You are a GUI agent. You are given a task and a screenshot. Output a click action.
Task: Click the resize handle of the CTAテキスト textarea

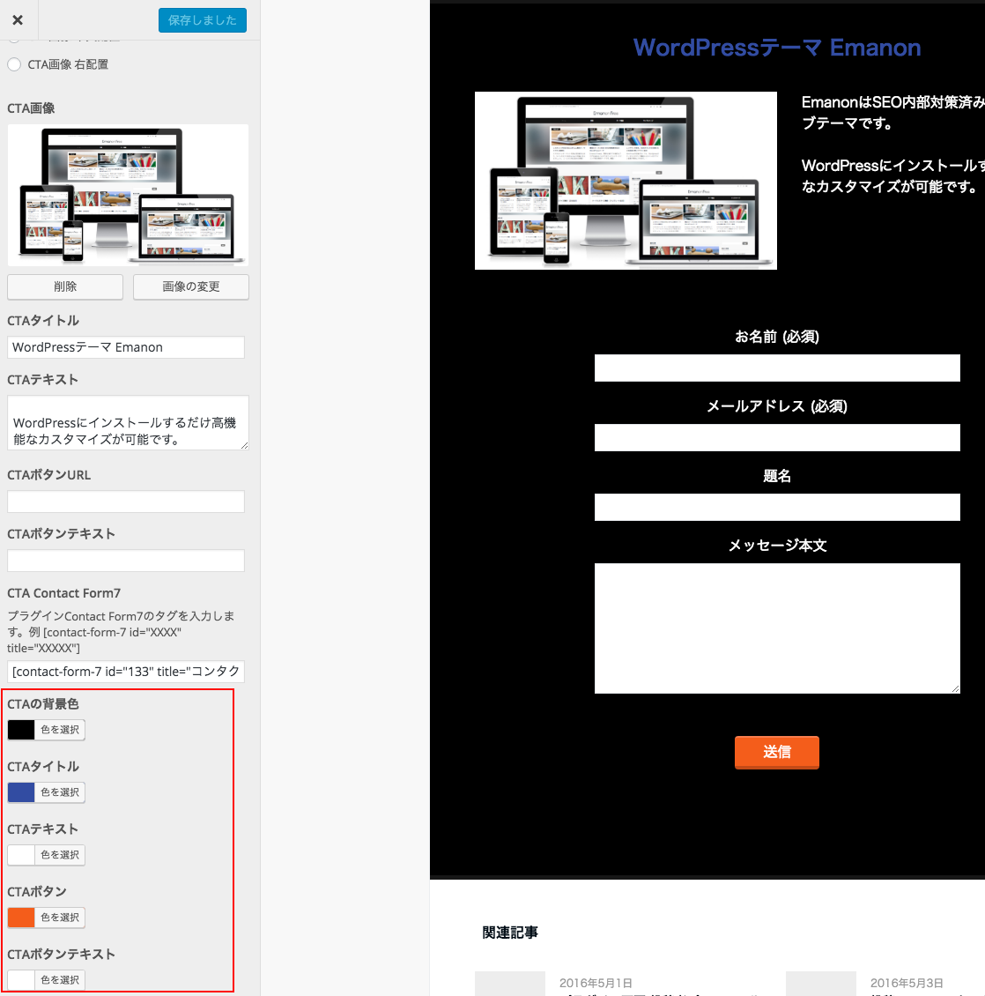tap(245, 446)
